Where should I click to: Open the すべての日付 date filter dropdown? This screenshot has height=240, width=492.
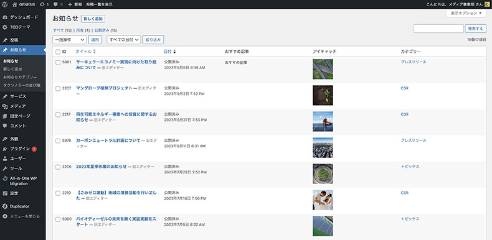[124, 40]
